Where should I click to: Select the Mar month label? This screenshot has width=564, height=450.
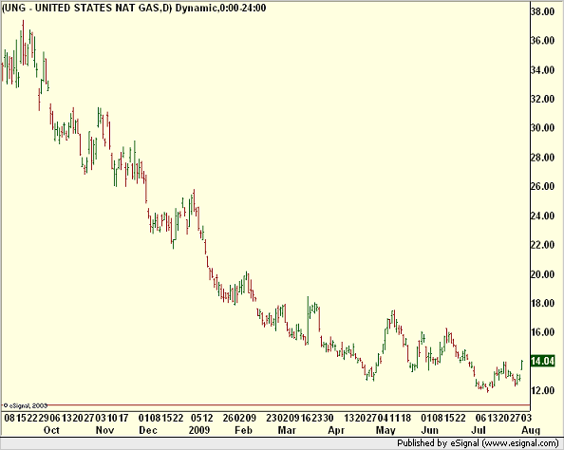(x=287, y=430)
